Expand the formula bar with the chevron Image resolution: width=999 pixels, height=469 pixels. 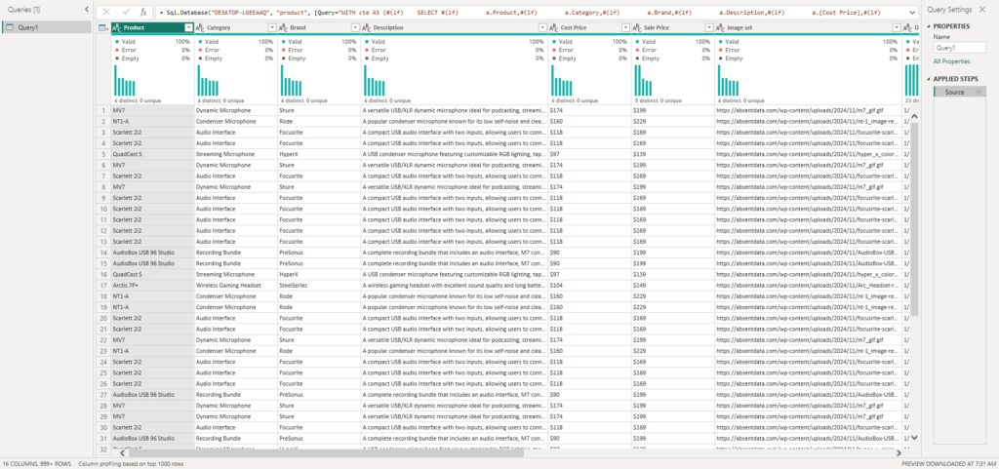click(912, 12)
